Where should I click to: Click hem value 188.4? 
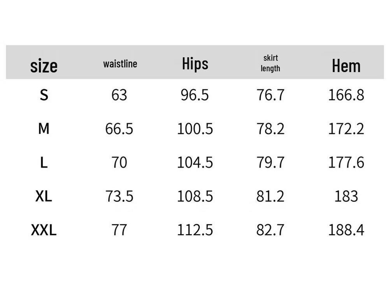pos(346,230)
